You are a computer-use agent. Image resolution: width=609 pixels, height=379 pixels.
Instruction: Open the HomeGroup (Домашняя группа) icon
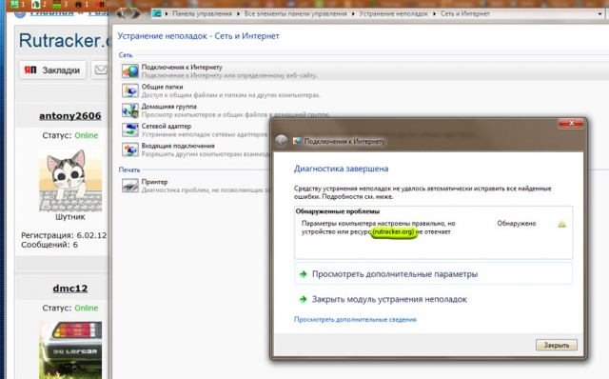click(130, 110)
